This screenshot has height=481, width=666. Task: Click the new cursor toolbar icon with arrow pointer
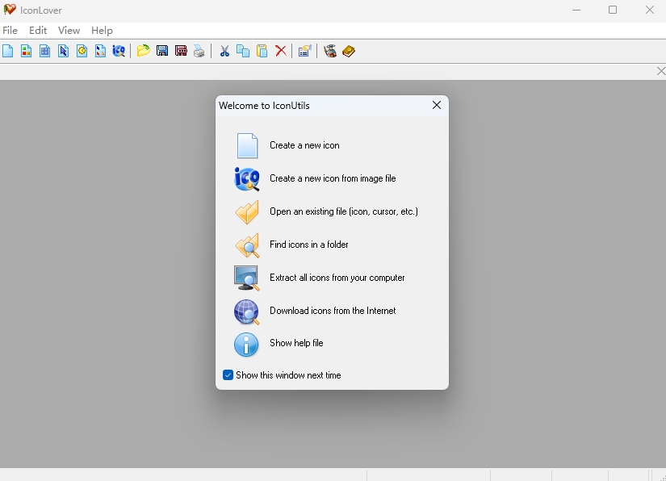tap(63, 51)
